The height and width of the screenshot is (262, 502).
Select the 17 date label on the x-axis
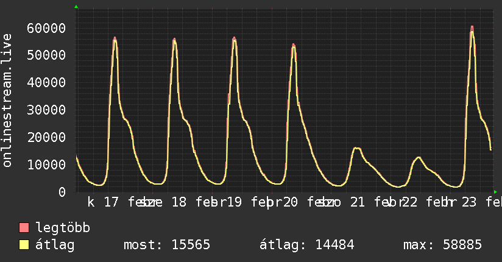click(111, 202)
